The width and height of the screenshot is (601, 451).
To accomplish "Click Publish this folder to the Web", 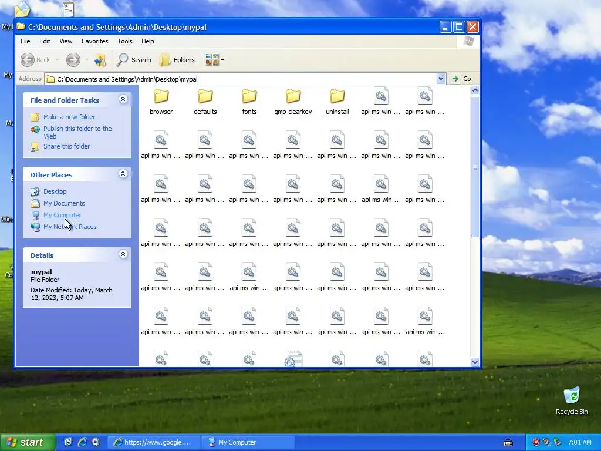I will (77, 132).
